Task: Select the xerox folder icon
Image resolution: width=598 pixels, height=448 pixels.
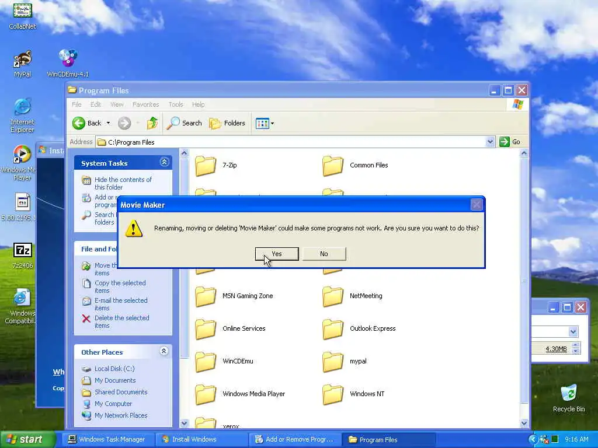Action: (x=206, y=422)
